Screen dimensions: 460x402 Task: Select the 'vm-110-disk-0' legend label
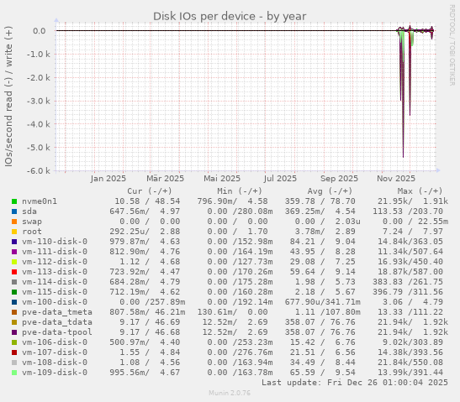pos(55,242)
